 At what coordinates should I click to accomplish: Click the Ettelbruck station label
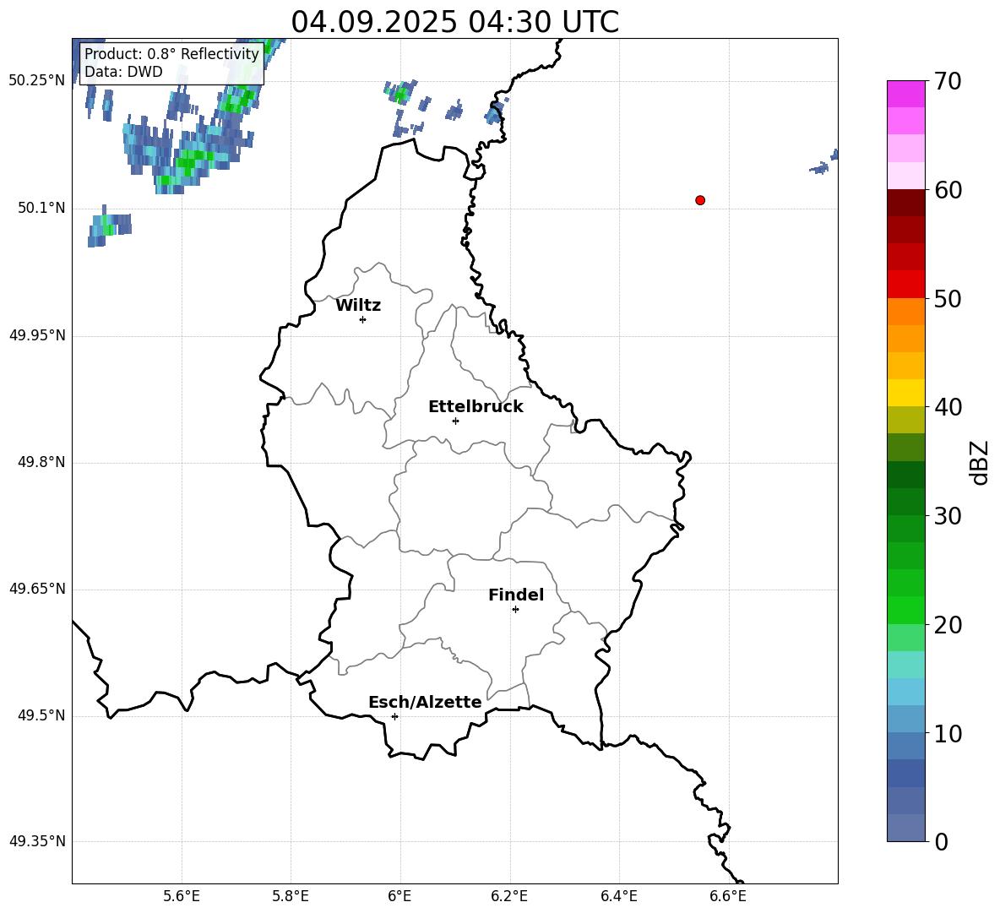476,407
